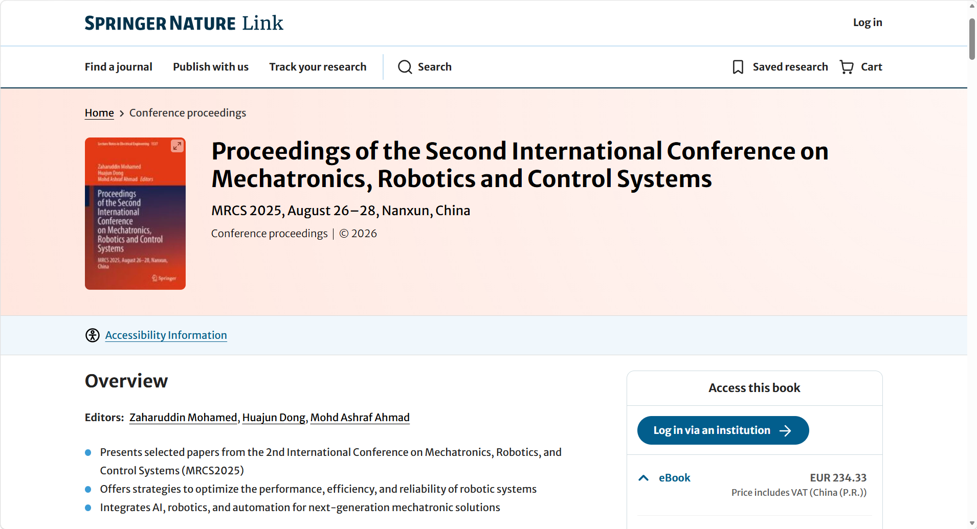This screenshot has width=977, height=529.
Task: Click the Saved research bookmark icon
Action: (x=738, y=67)
